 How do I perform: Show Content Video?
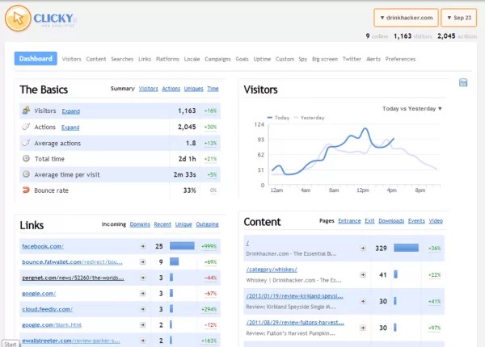(x=436, y=221)
